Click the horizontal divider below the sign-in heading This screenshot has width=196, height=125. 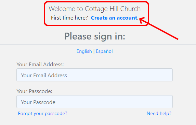tap(98, 44)
